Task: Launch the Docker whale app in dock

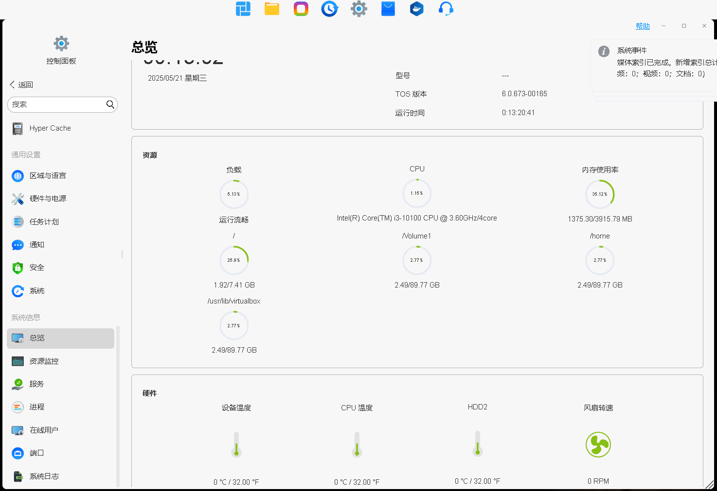Action: tap(417, 9)
